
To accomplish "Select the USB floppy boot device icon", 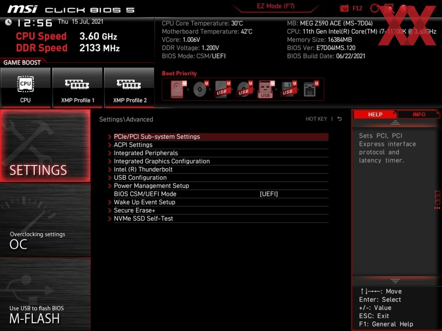I will (288, 89).
